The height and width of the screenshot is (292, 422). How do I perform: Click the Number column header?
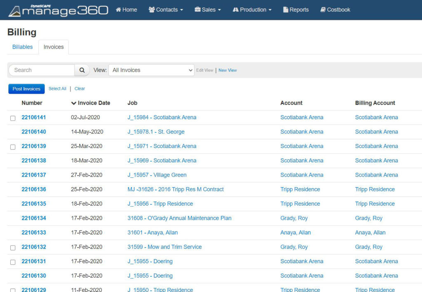(32, 103)
